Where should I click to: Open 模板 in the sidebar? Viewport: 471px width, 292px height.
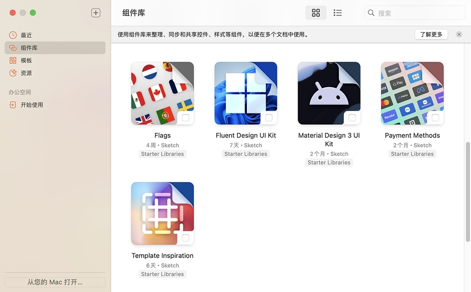point(55,60)
